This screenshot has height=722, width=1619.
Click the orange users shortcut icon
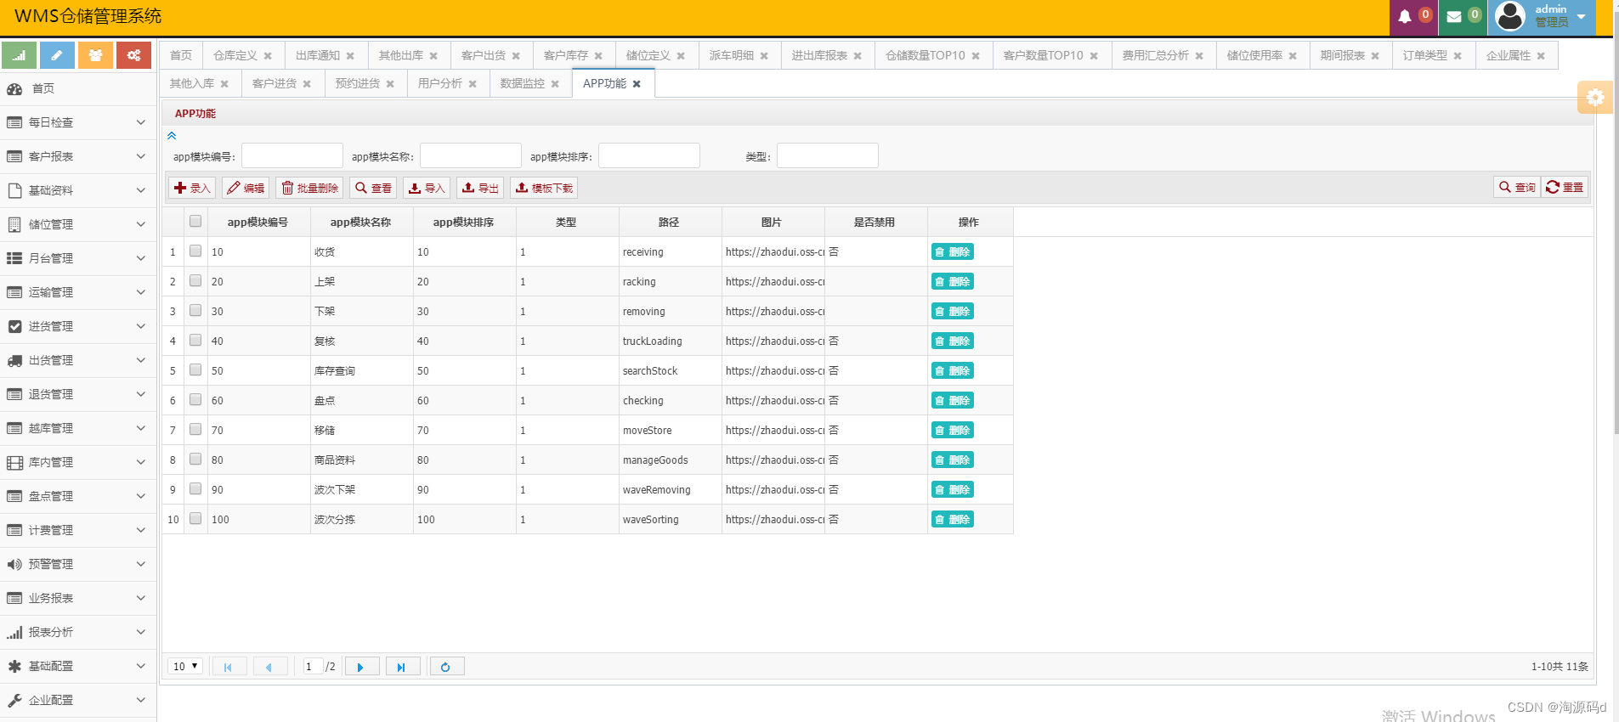[95, 55]
